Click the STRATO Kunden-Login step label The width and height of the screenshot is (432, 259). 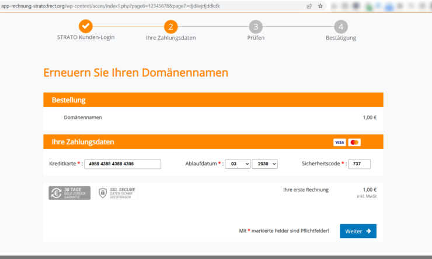pos(86,37)
